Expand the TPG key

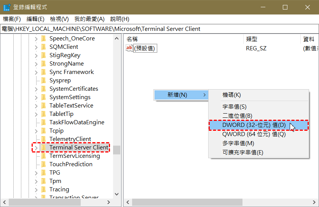point(36,173)
